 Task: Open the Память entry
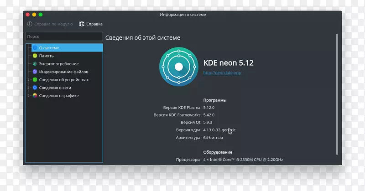point(67,56)
